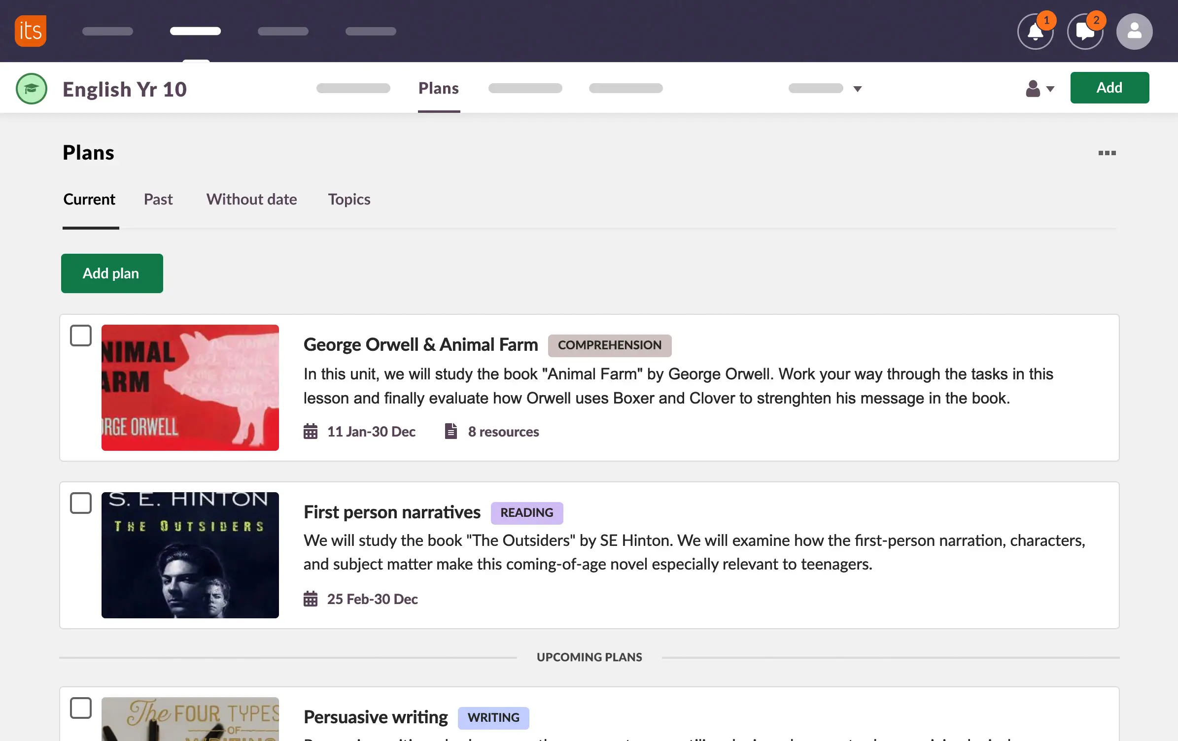Click calendar icon beside 25 Feb-30 Dec
Viewport: 1178px width, 741px height.
[x=311, y=599]
